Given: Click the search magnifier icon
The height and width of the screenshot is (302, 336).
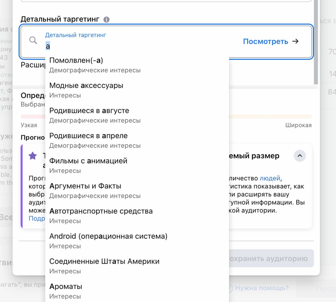Looking at the screenshot, I should pos(33,40).
